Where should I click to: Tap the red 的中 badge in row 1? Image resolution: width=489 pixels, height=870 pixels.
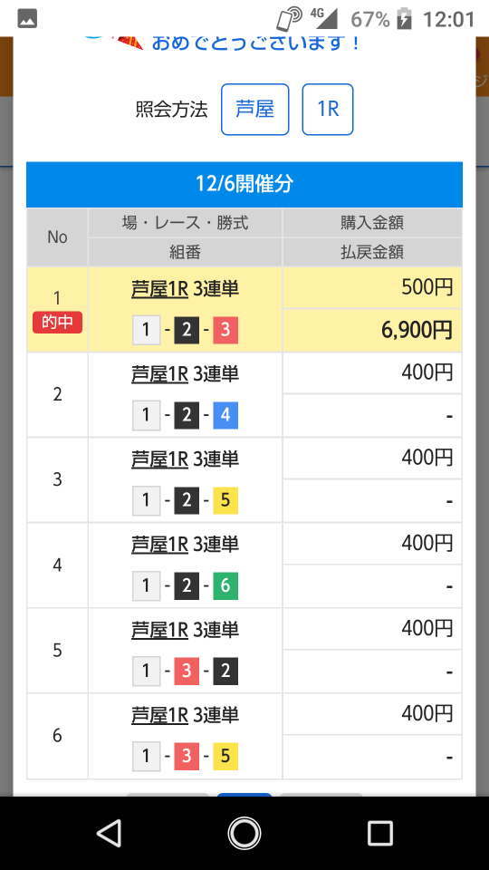[x=57, y=323]
